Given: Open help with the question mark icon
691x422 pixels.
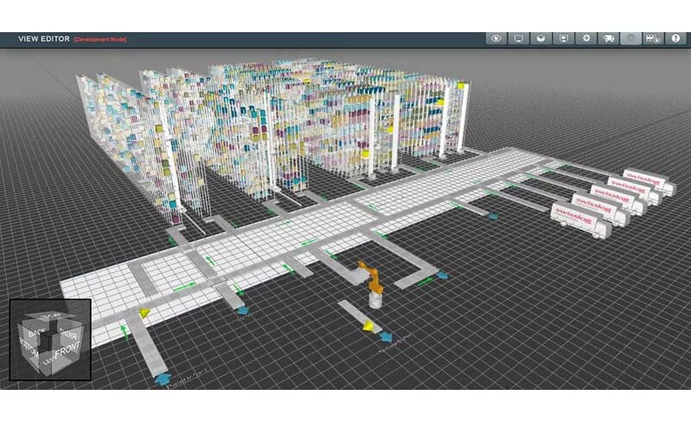Looking at the screenshot, I should [x=676, y=39].
